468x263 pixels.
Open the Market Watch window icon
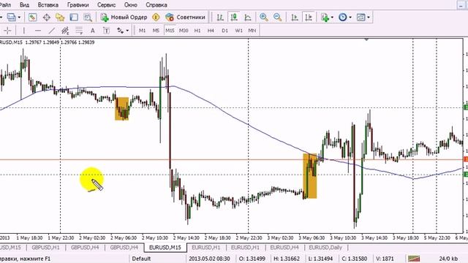pos(32,18)
